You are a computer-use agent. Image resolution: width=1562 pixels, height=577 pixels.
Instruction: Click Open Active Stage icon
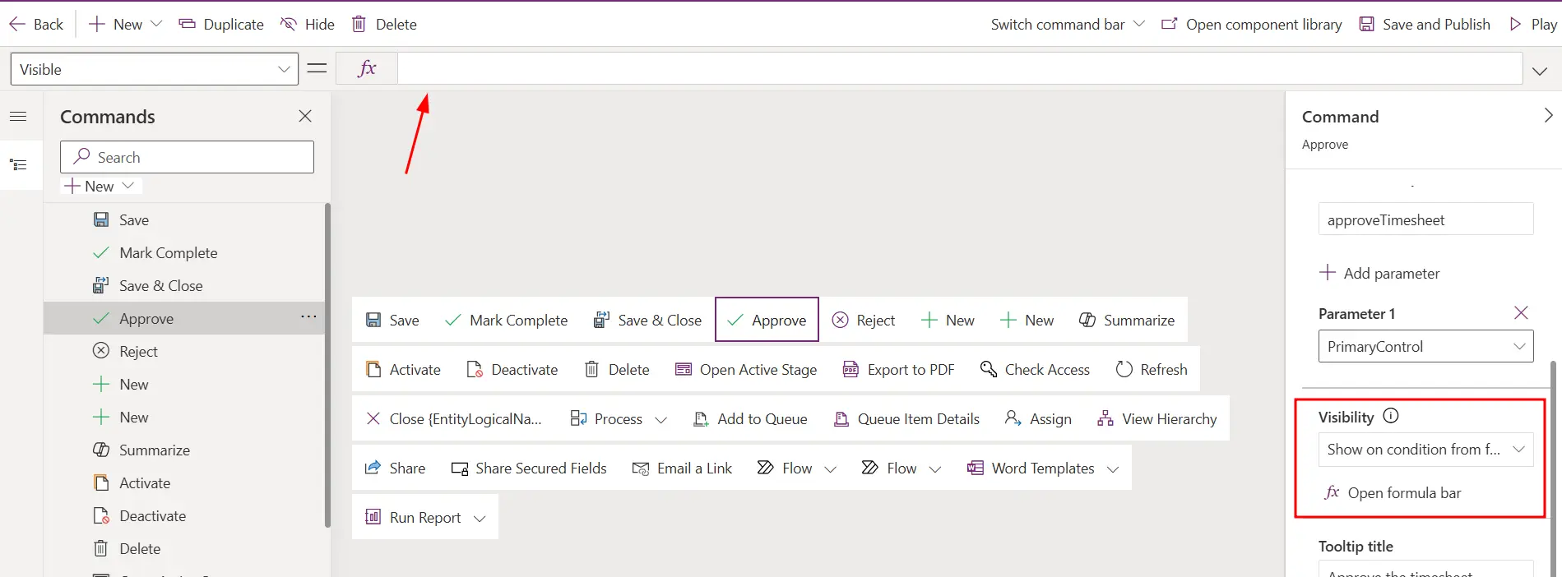pyautogui.click(x=683, y=369)
